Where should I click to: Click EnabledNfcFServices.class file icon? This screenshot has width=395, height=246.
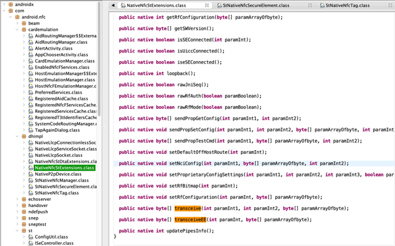click(30, 67)
